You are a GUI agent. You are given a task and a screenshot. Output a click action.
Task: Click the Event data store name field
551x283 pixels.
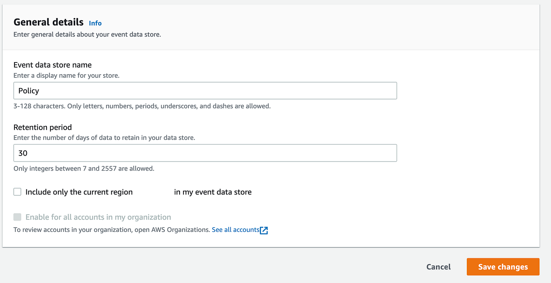tap(205, 91)
